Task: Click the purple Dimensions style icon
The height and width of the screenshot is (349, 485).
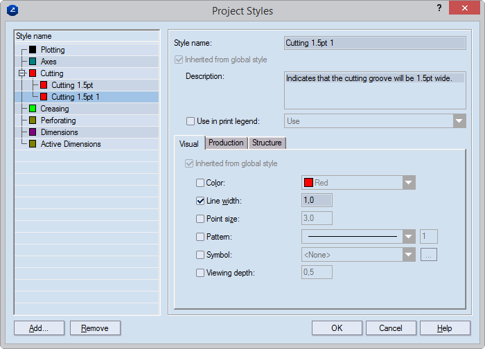Action: (x=33, y=132)
